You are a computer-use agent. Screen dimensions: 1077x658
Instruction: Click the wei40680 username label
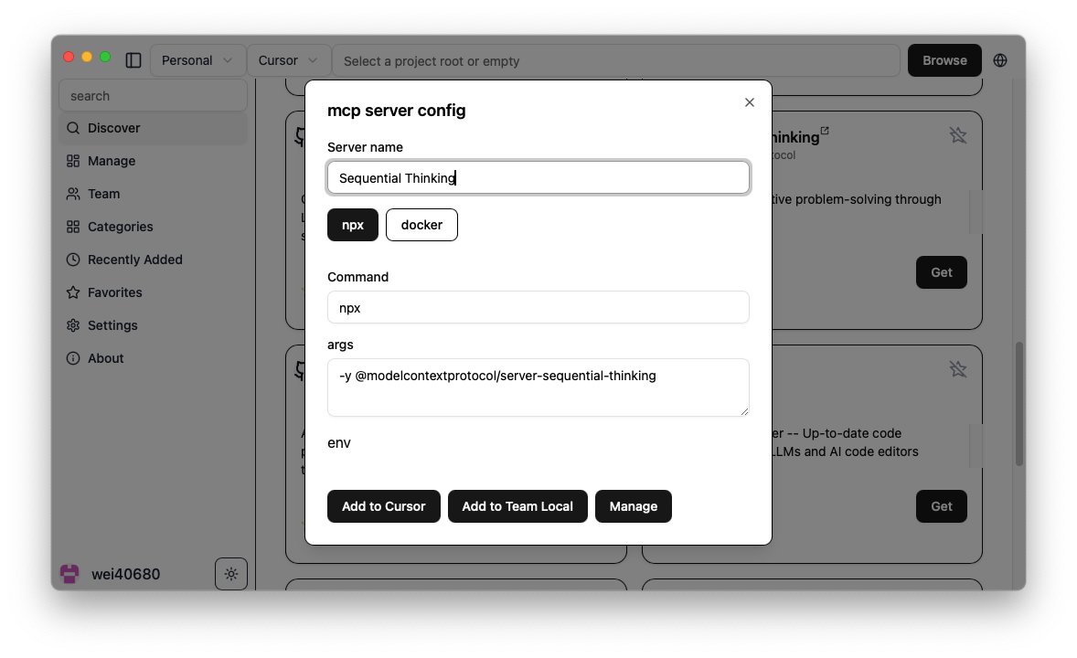(x=125, y=574)
